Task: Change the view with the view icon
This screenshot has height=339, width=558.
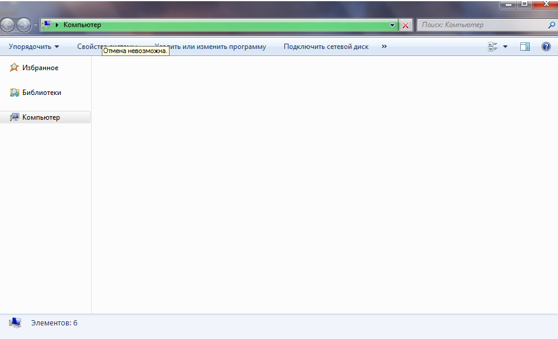Action: click(493, 47)
